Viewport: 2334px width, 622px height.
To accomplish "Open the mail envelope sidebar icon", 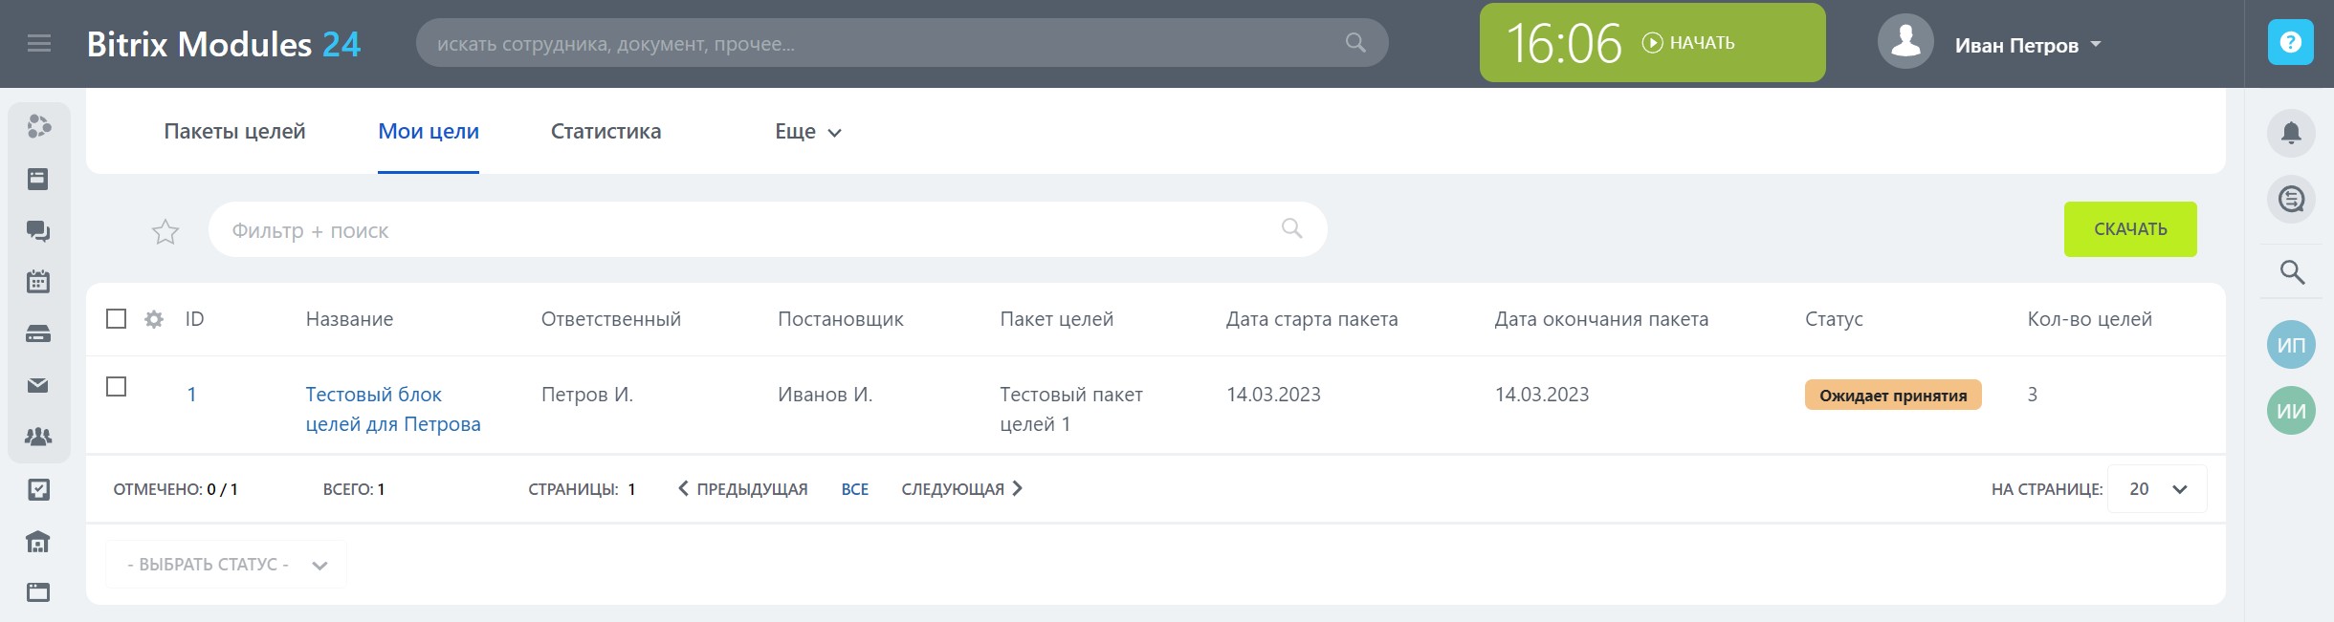I will [38, 385].
